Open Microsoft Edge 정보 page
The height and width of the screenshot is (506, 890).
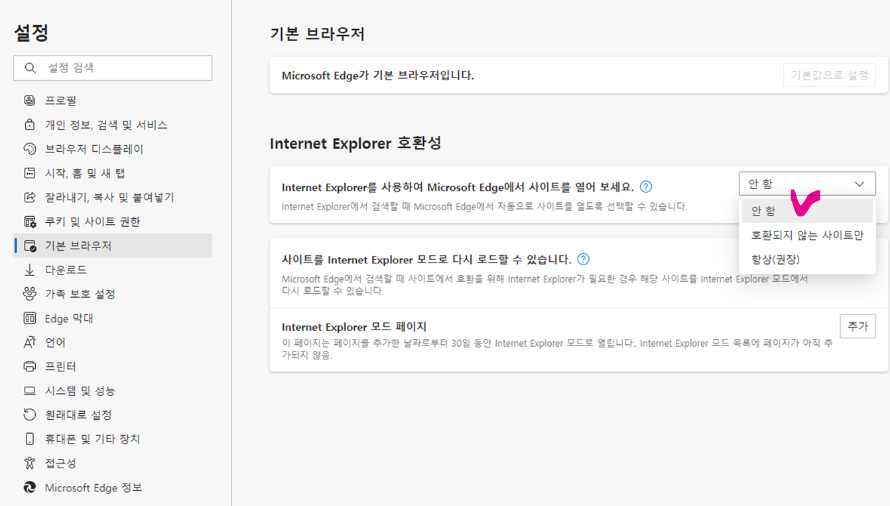(x=113, y=487)
